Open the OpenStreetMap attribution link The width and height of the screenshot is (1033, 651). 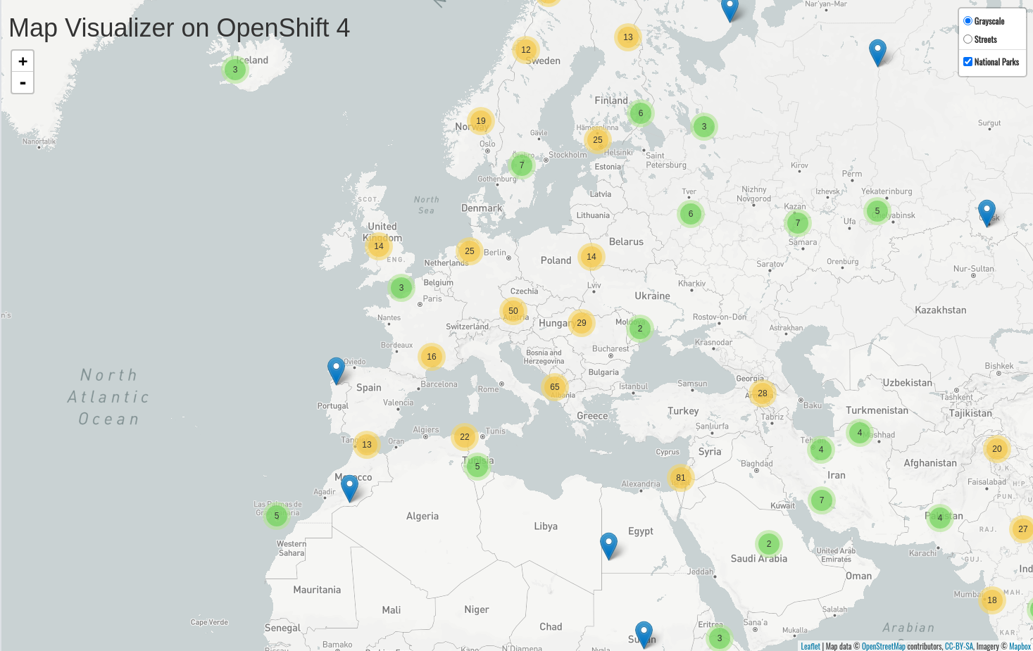tap(883, 646)
